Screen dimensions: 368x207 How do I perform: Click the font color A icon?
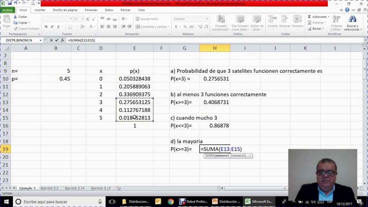(91, 27)
